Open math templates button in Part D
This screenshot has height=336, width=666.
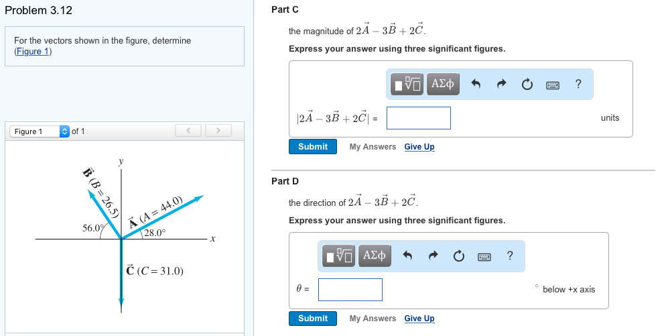(x=340, y=256)
